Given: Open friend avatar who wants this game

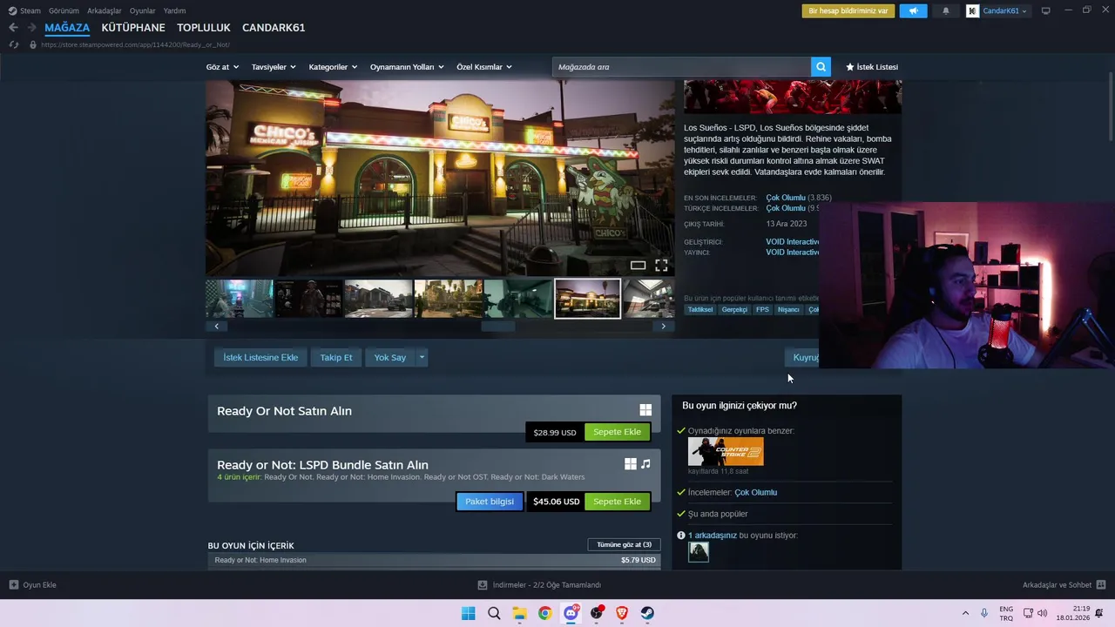Looking at the screenshot, I should (x=699, y=551).
